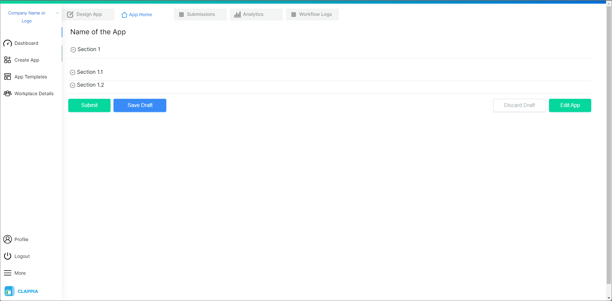Expand Section 1.2
The image size is (612, 301).
point(72,85)
